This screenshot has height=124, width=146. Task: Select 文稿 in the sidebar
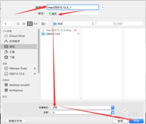click(x=19, y=52)
